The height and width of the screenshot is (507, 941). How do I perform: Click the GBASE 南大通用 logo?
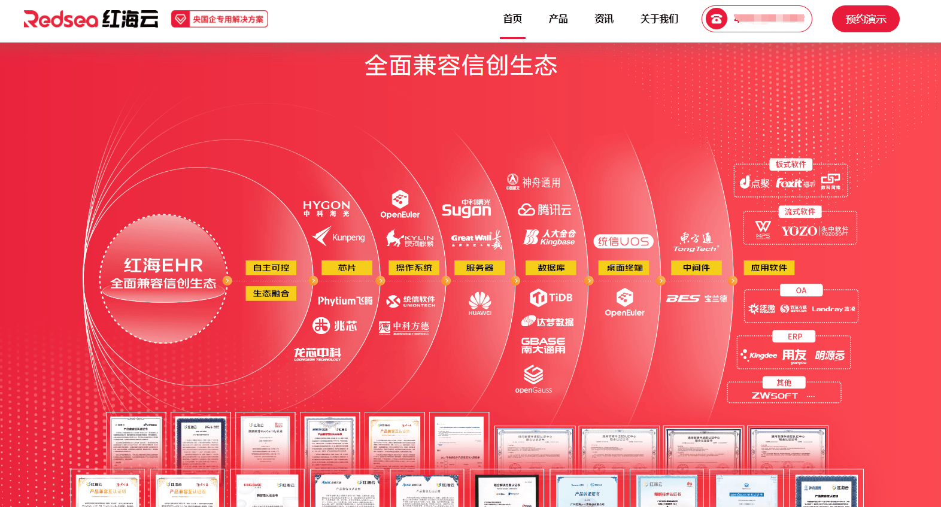543,345
